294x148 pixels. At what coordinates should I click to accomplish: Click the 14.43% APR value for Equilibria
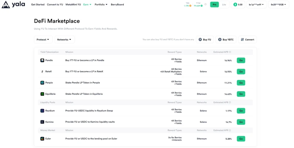(228, 94)
